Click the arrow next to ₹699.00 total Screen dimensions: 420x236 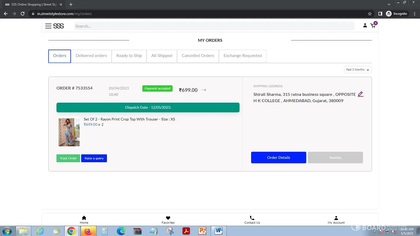pos(203,90)
